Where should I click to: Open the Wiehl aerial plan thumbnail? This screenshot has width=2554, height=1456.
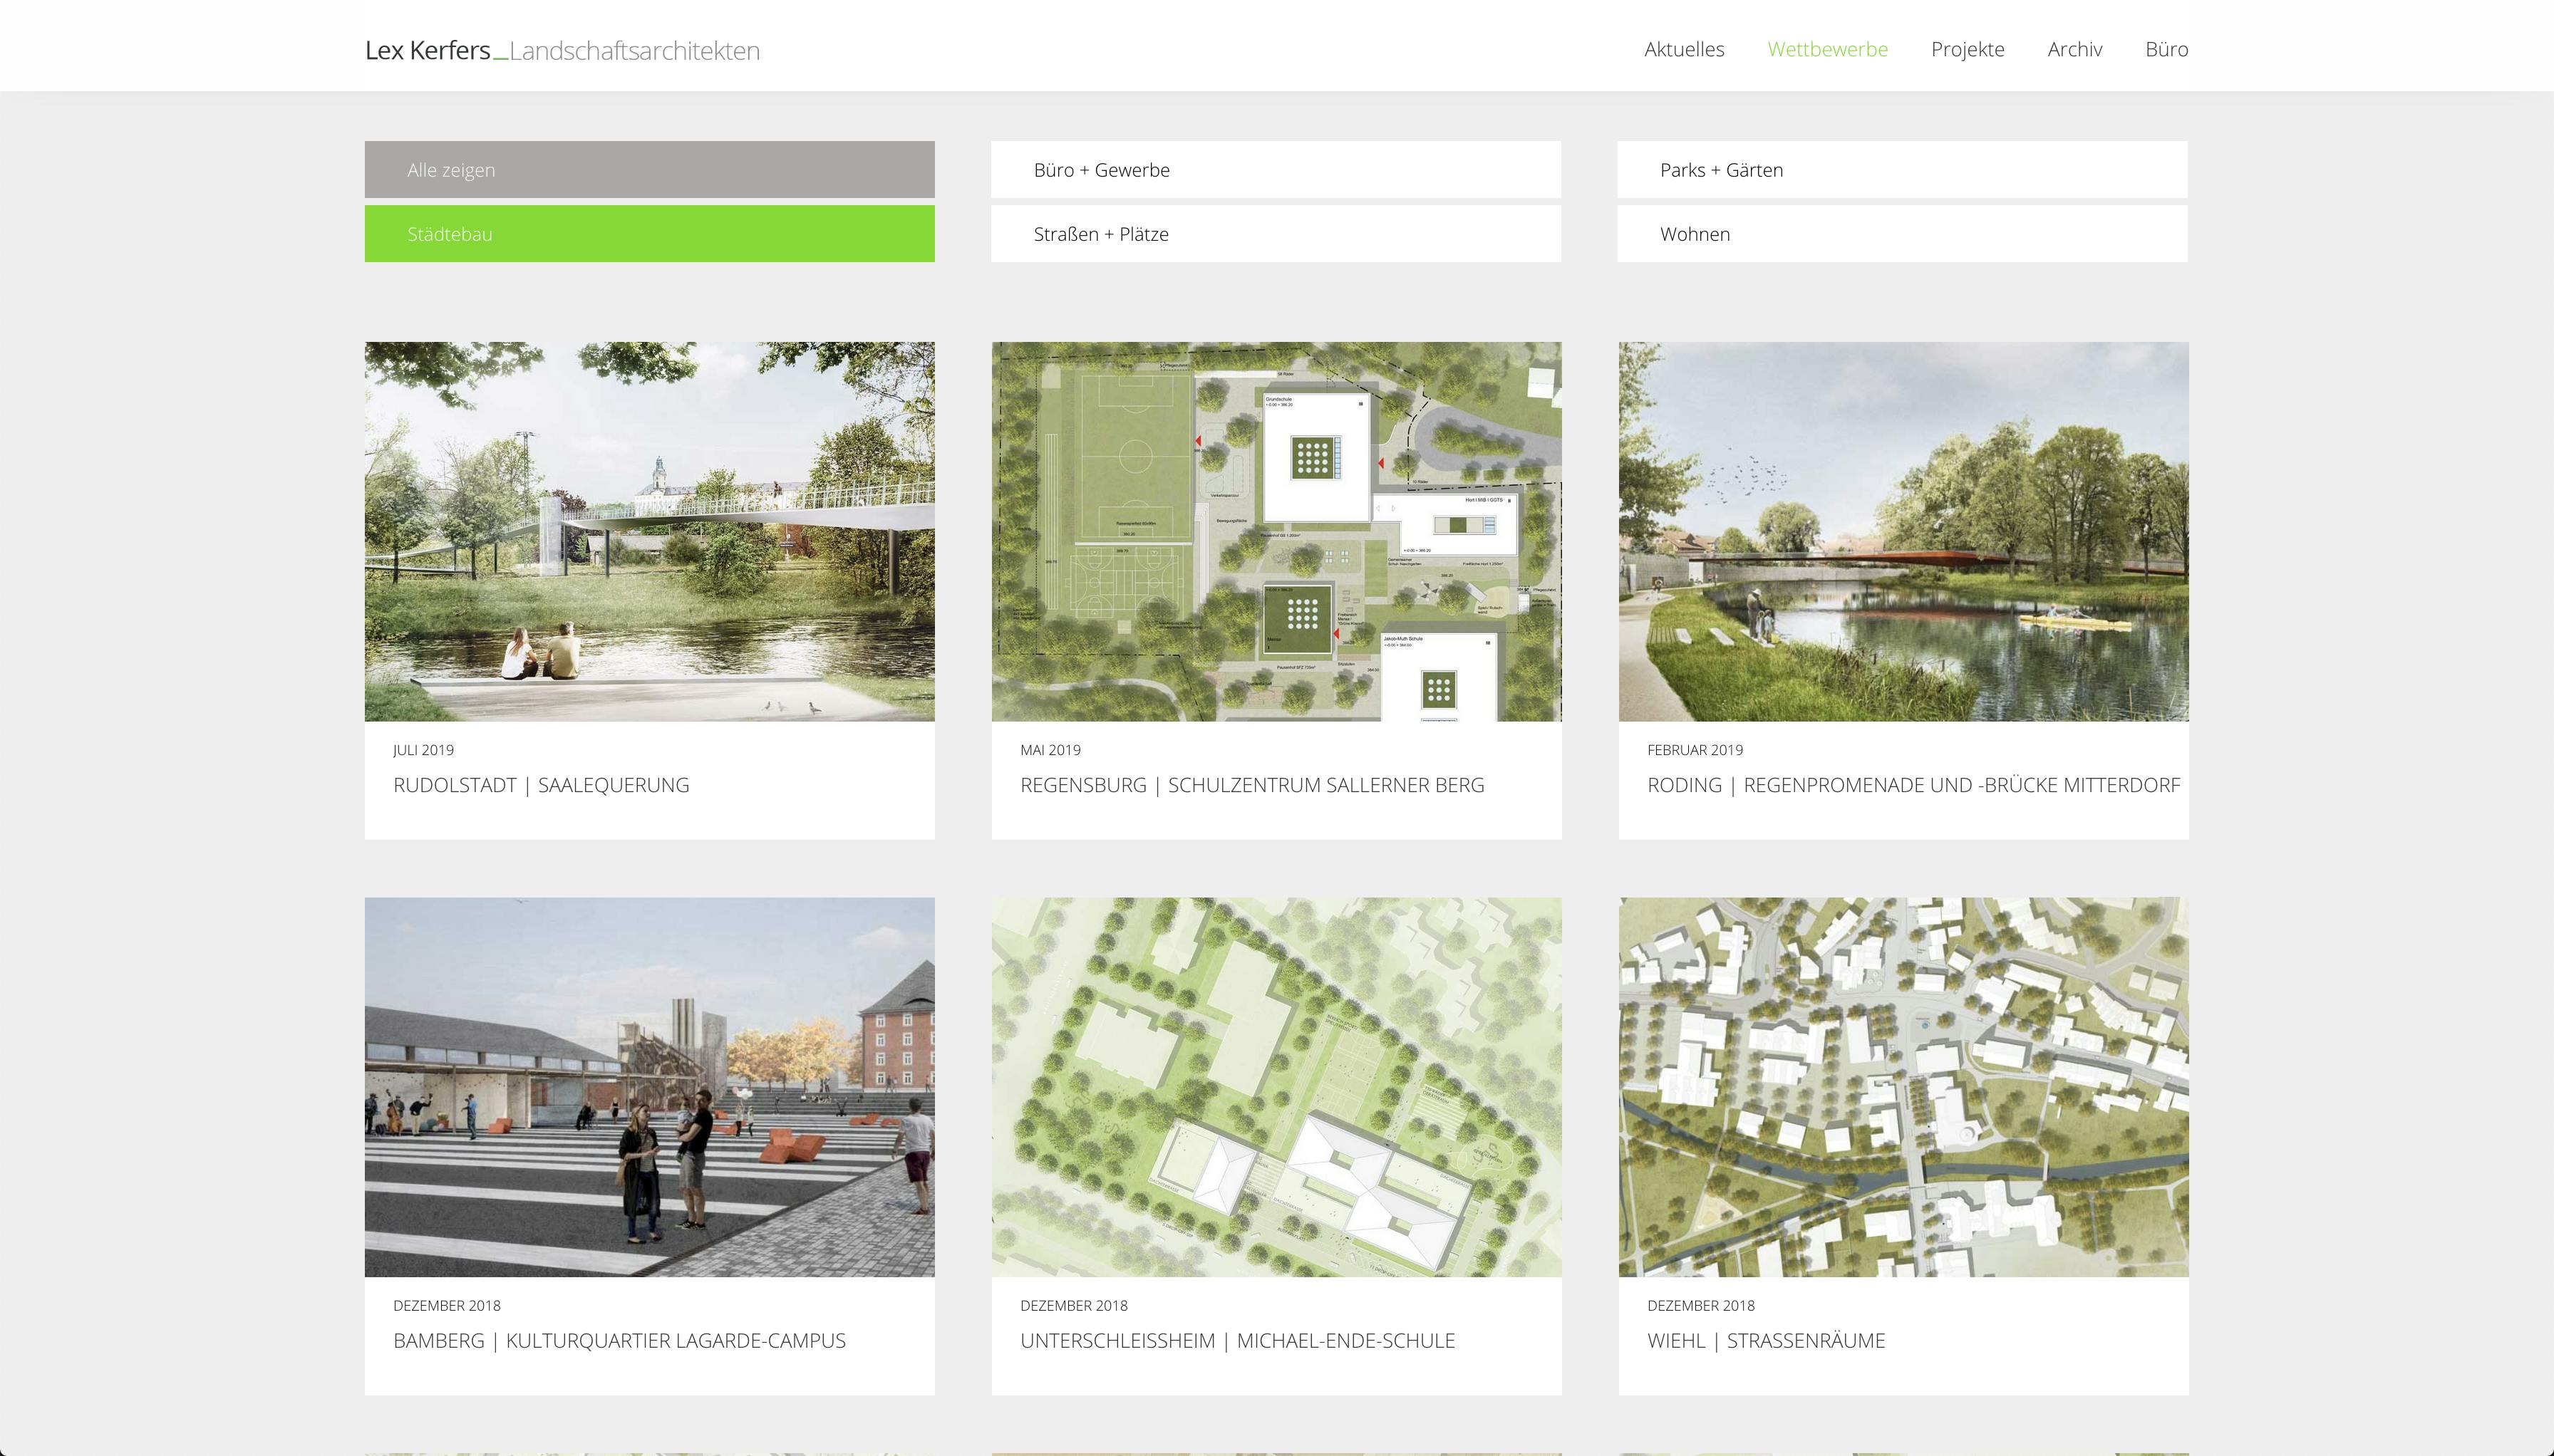tap(1903, 1086)
